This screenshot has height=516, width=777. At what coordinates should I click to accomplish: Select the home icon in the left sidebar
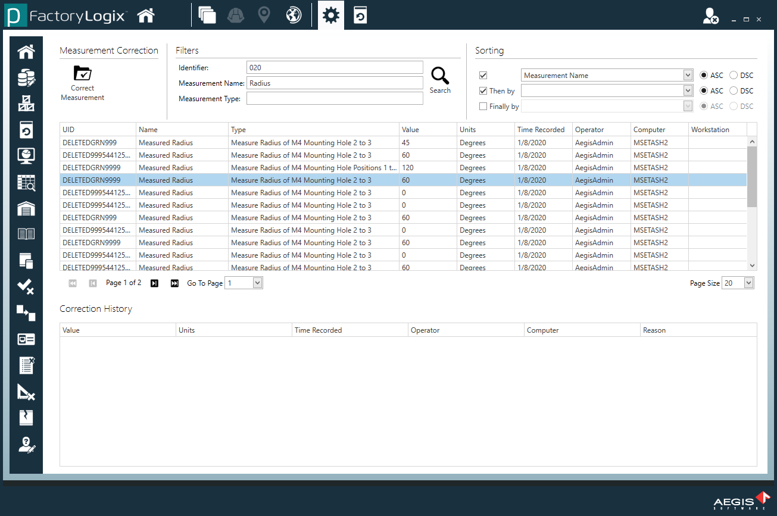pos(26,51)
